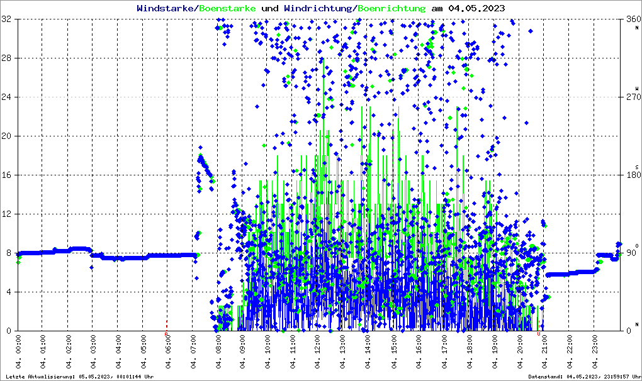Click the 07:00 time axis label

pyautogui.click(x=194, y=352)
